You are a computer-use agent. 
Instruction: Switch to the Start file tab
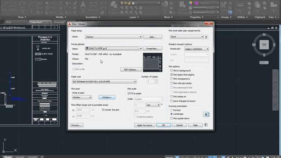point(9,22)
